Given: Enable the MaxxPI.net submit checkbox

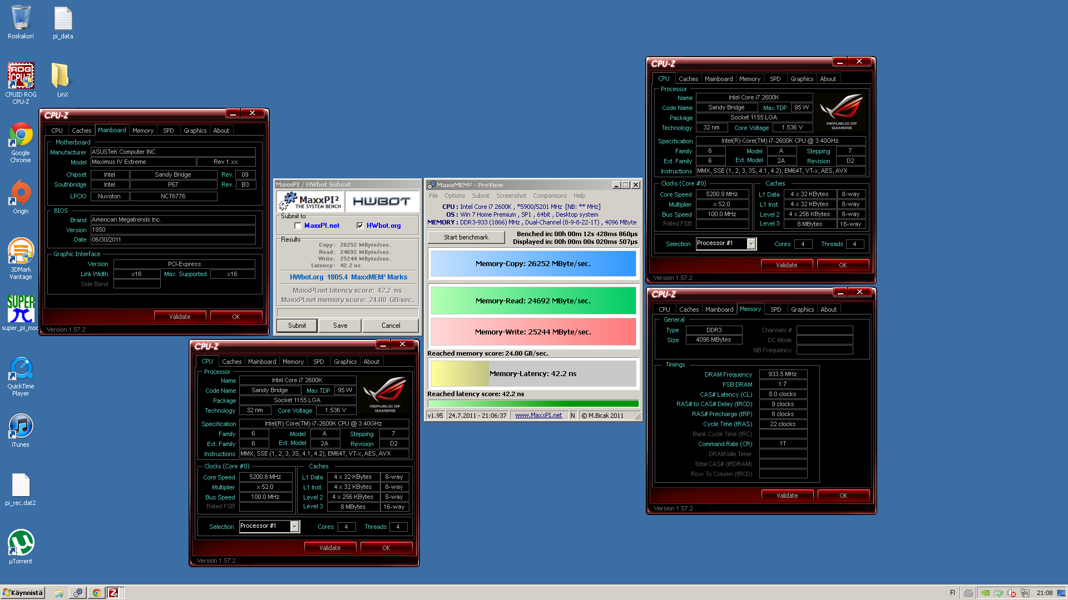Looking at the screenshot, I should pyautogui.click(x=298, y=226).
